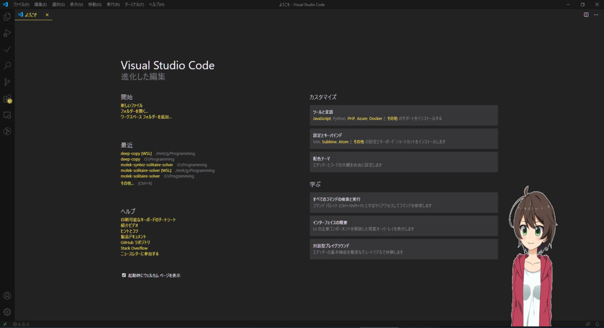Click Atom link in keybindings card
The height and width of the screenshot is (328, 604).
343,142
